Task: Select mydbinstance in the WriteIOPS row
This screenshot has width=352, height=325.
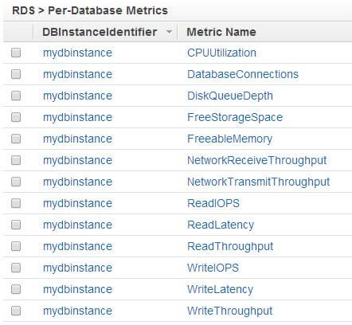Action: point(77,268)
